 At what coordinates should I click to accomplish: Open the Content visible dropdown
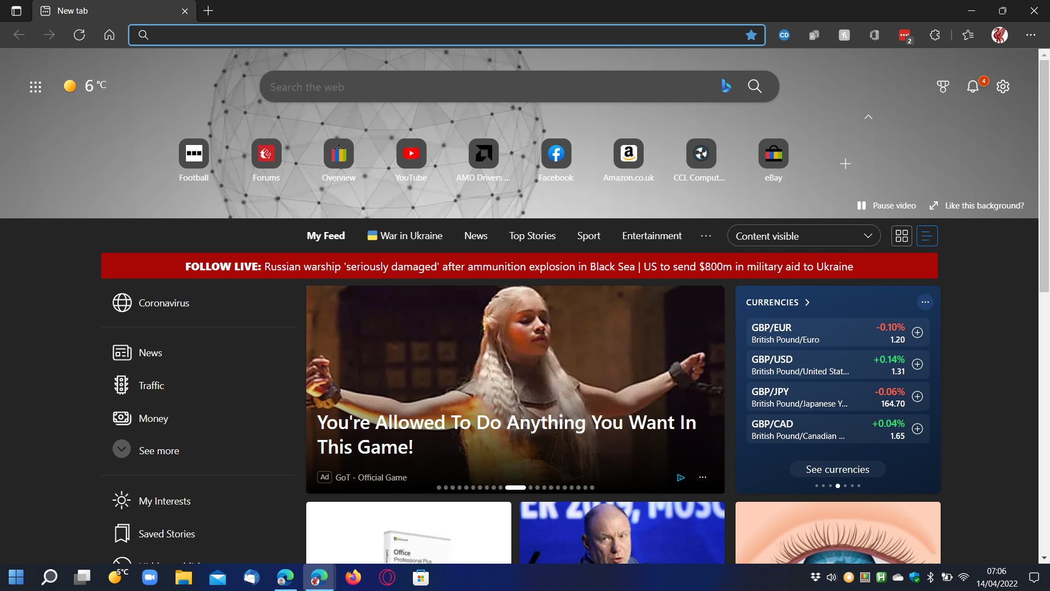coord(803,236)
